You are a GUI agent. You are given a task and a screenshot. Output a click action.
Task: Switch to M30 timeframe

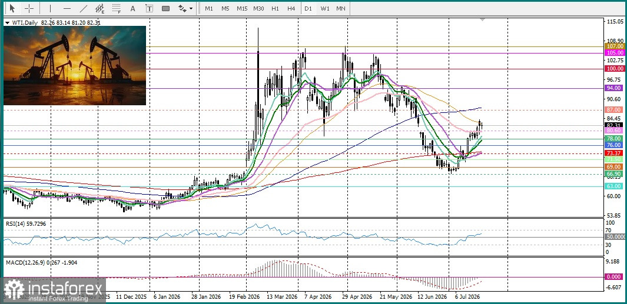click(x=258, y=8)
